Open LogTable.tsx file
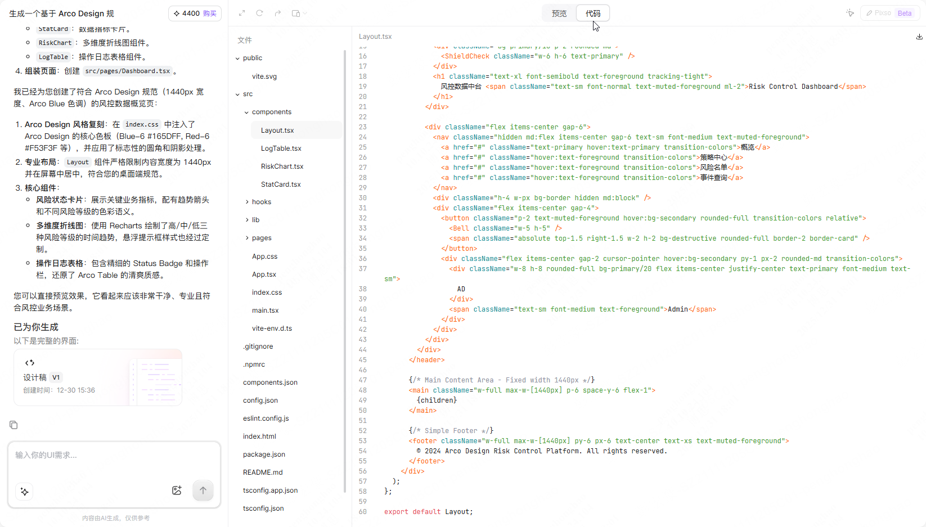The width and height of the screenshot is (926, 527). click(x=281, y=148)
